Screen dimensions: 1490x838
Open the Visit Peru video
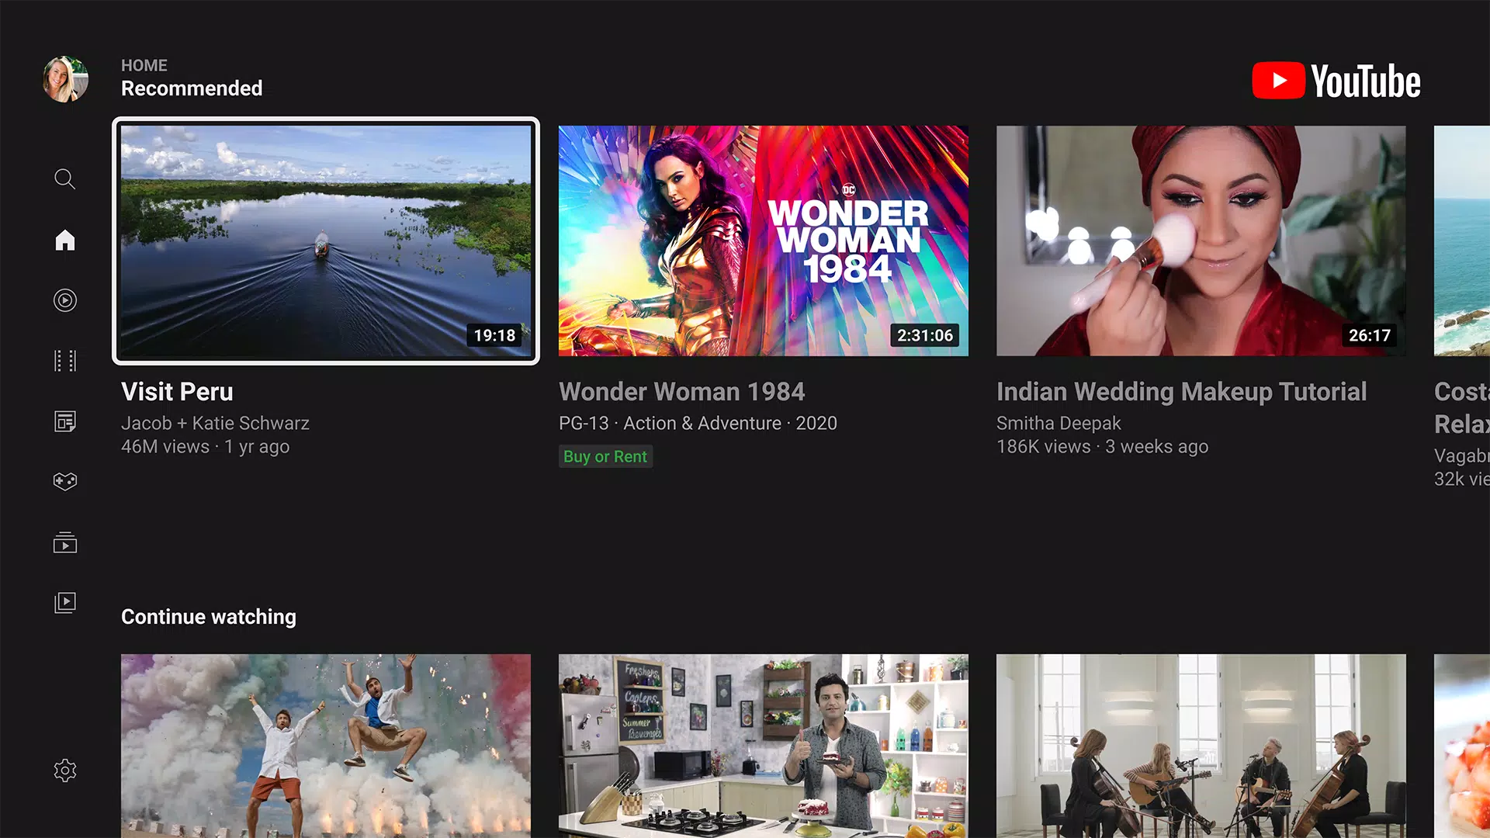(325, 240)
